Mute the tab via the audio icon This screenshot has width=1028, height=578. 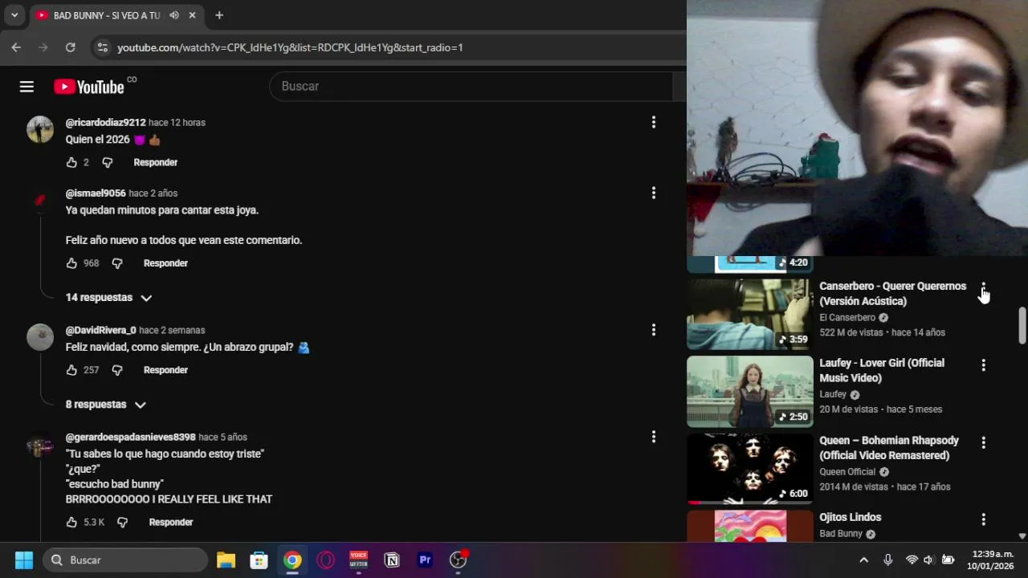[173, 15]
